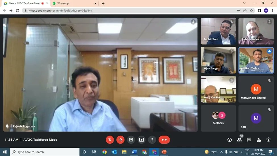Close the Meet tab
This screenshot has width=277, height=156.
point(47,3)
